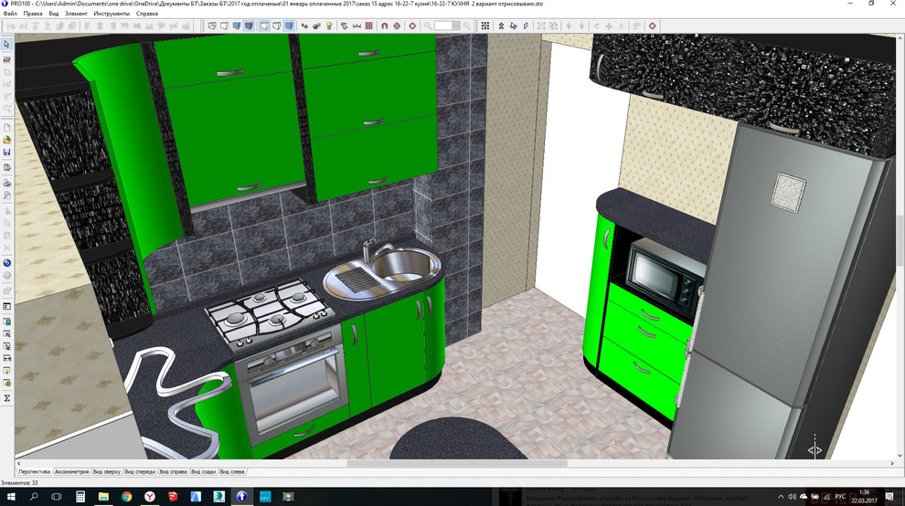Click the light bulb lighting icon
905x506 pixels.
click(328, 26)
